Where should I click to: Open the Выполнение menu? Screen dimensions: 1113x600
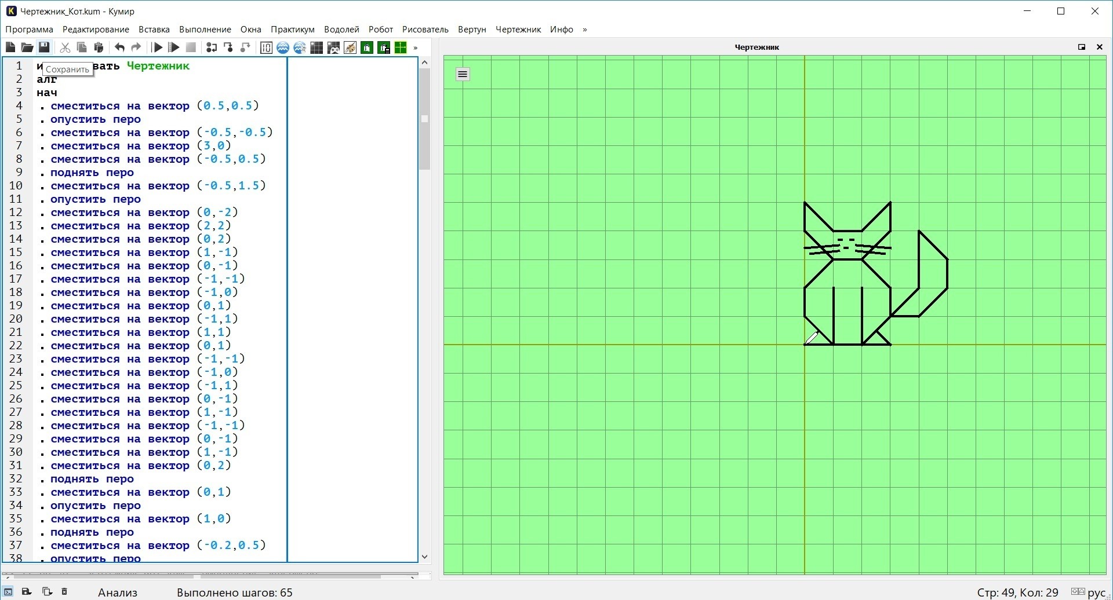205,30
